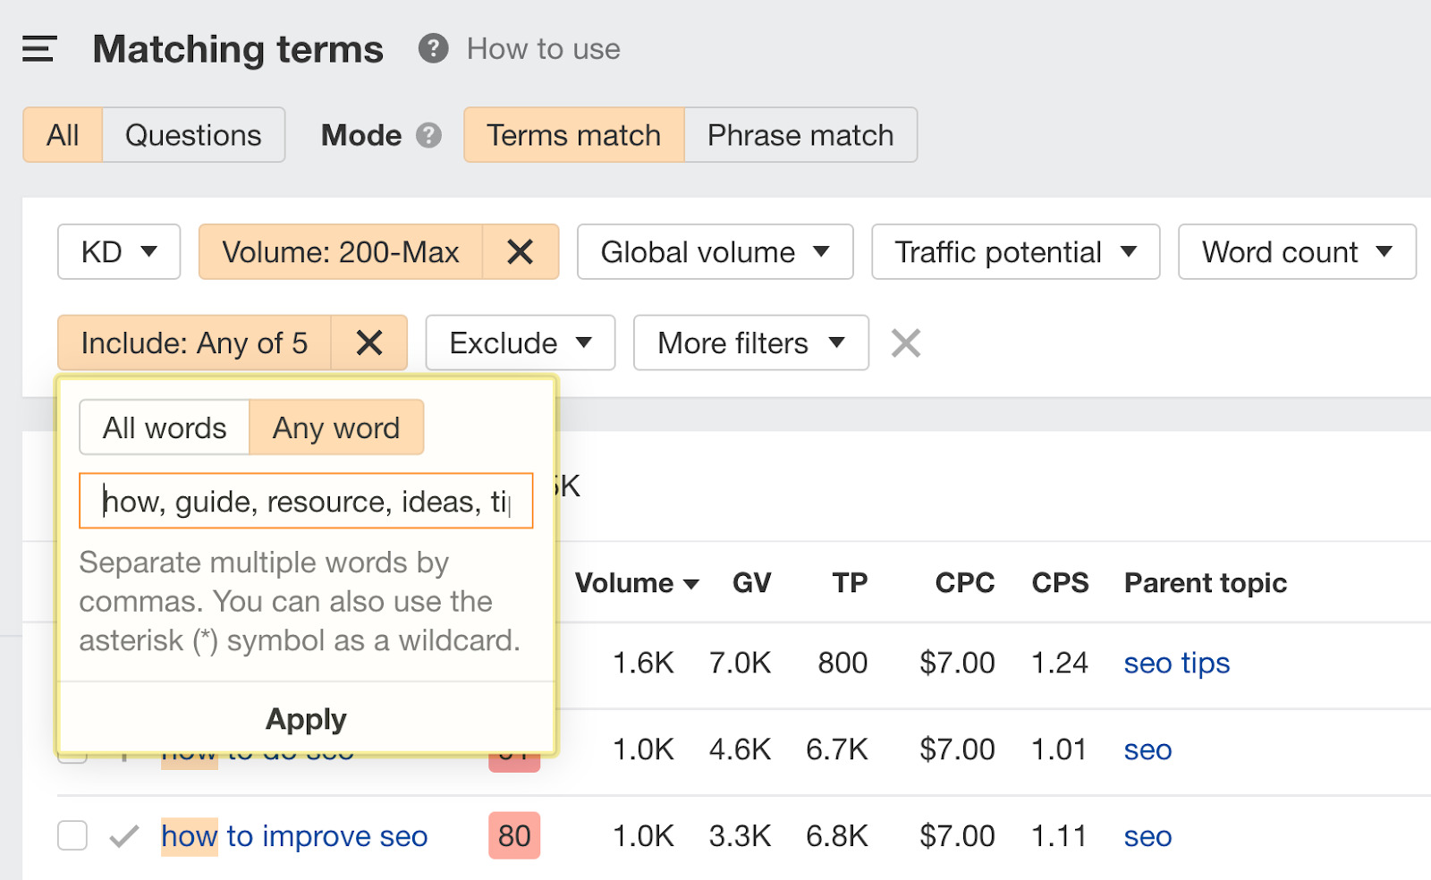The image size is (1431, 880).
Task: Tick the checkbox for how to improve seo
Action: point(72,835)
